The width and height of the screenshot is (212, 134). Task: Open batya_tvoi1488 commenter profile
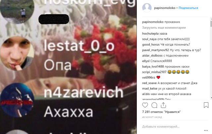(153, 67)
